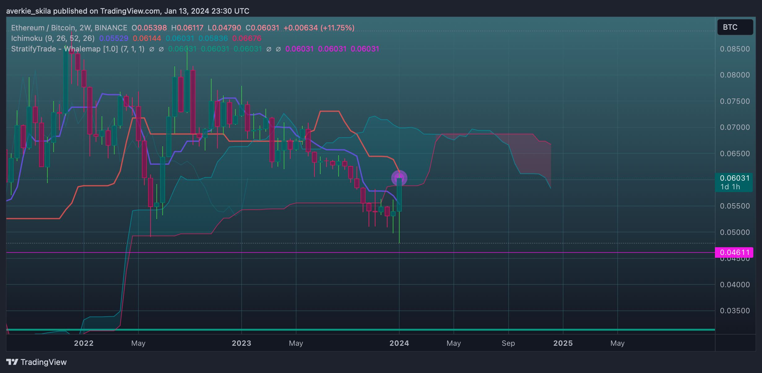The width and height of the screenshot is (762, 373).
Task: Click the 1d 1h countdown label
Action: (730, 187)
